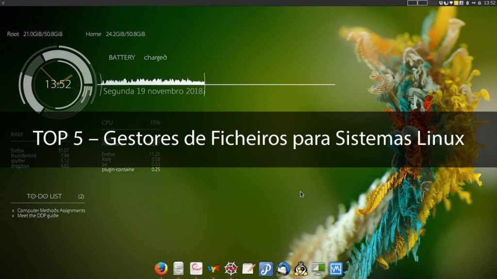Switch to workspace 2 in the panel
Image resolution: width=497 pixels, height=279 pixels.
(x=422, y=4)
